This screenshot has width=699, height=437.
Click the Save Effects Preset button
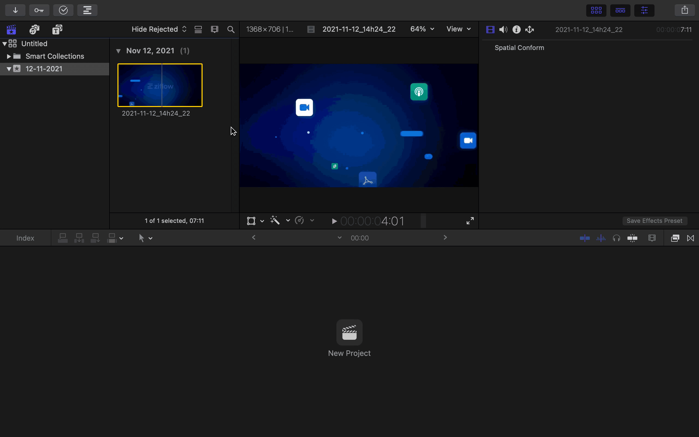(654, 221)
